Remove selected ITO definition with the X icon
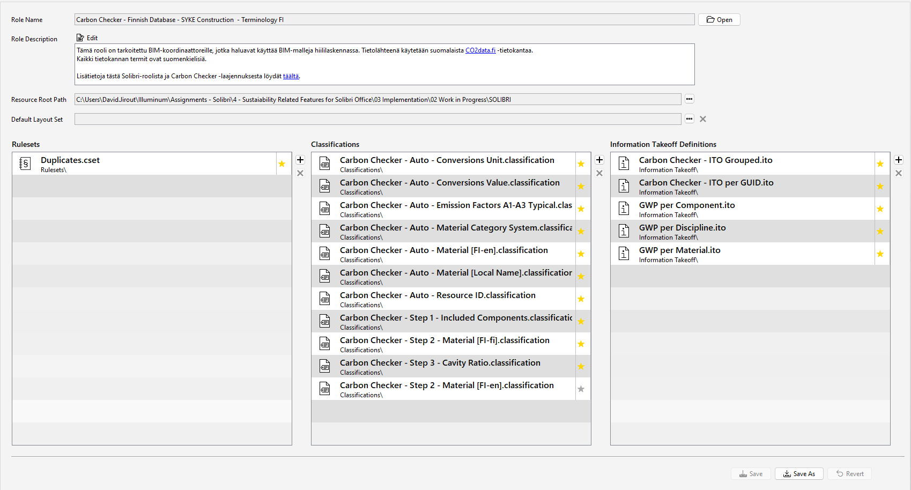 [899, 173]
